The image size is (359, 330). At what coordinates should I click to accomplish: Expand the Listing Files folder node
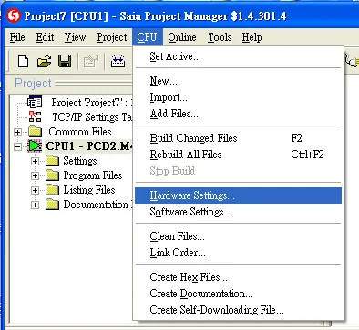(x=35, y=190)
